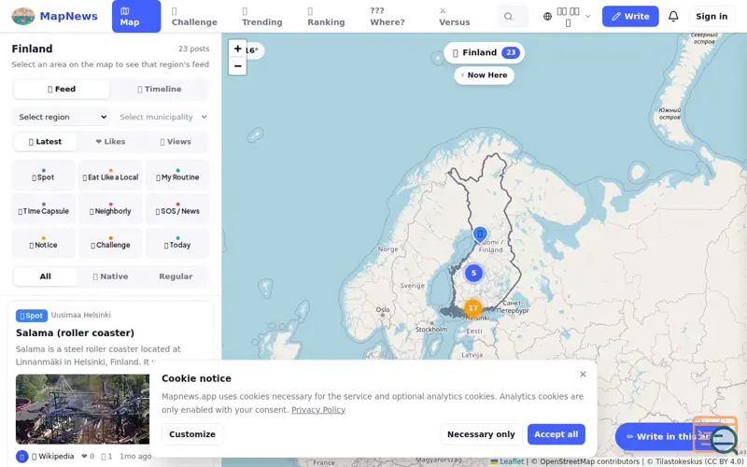Image resolution: width=747 pixels, height=467 pixels.
Task: Toggle the Spot category filter
Action: 43,176
